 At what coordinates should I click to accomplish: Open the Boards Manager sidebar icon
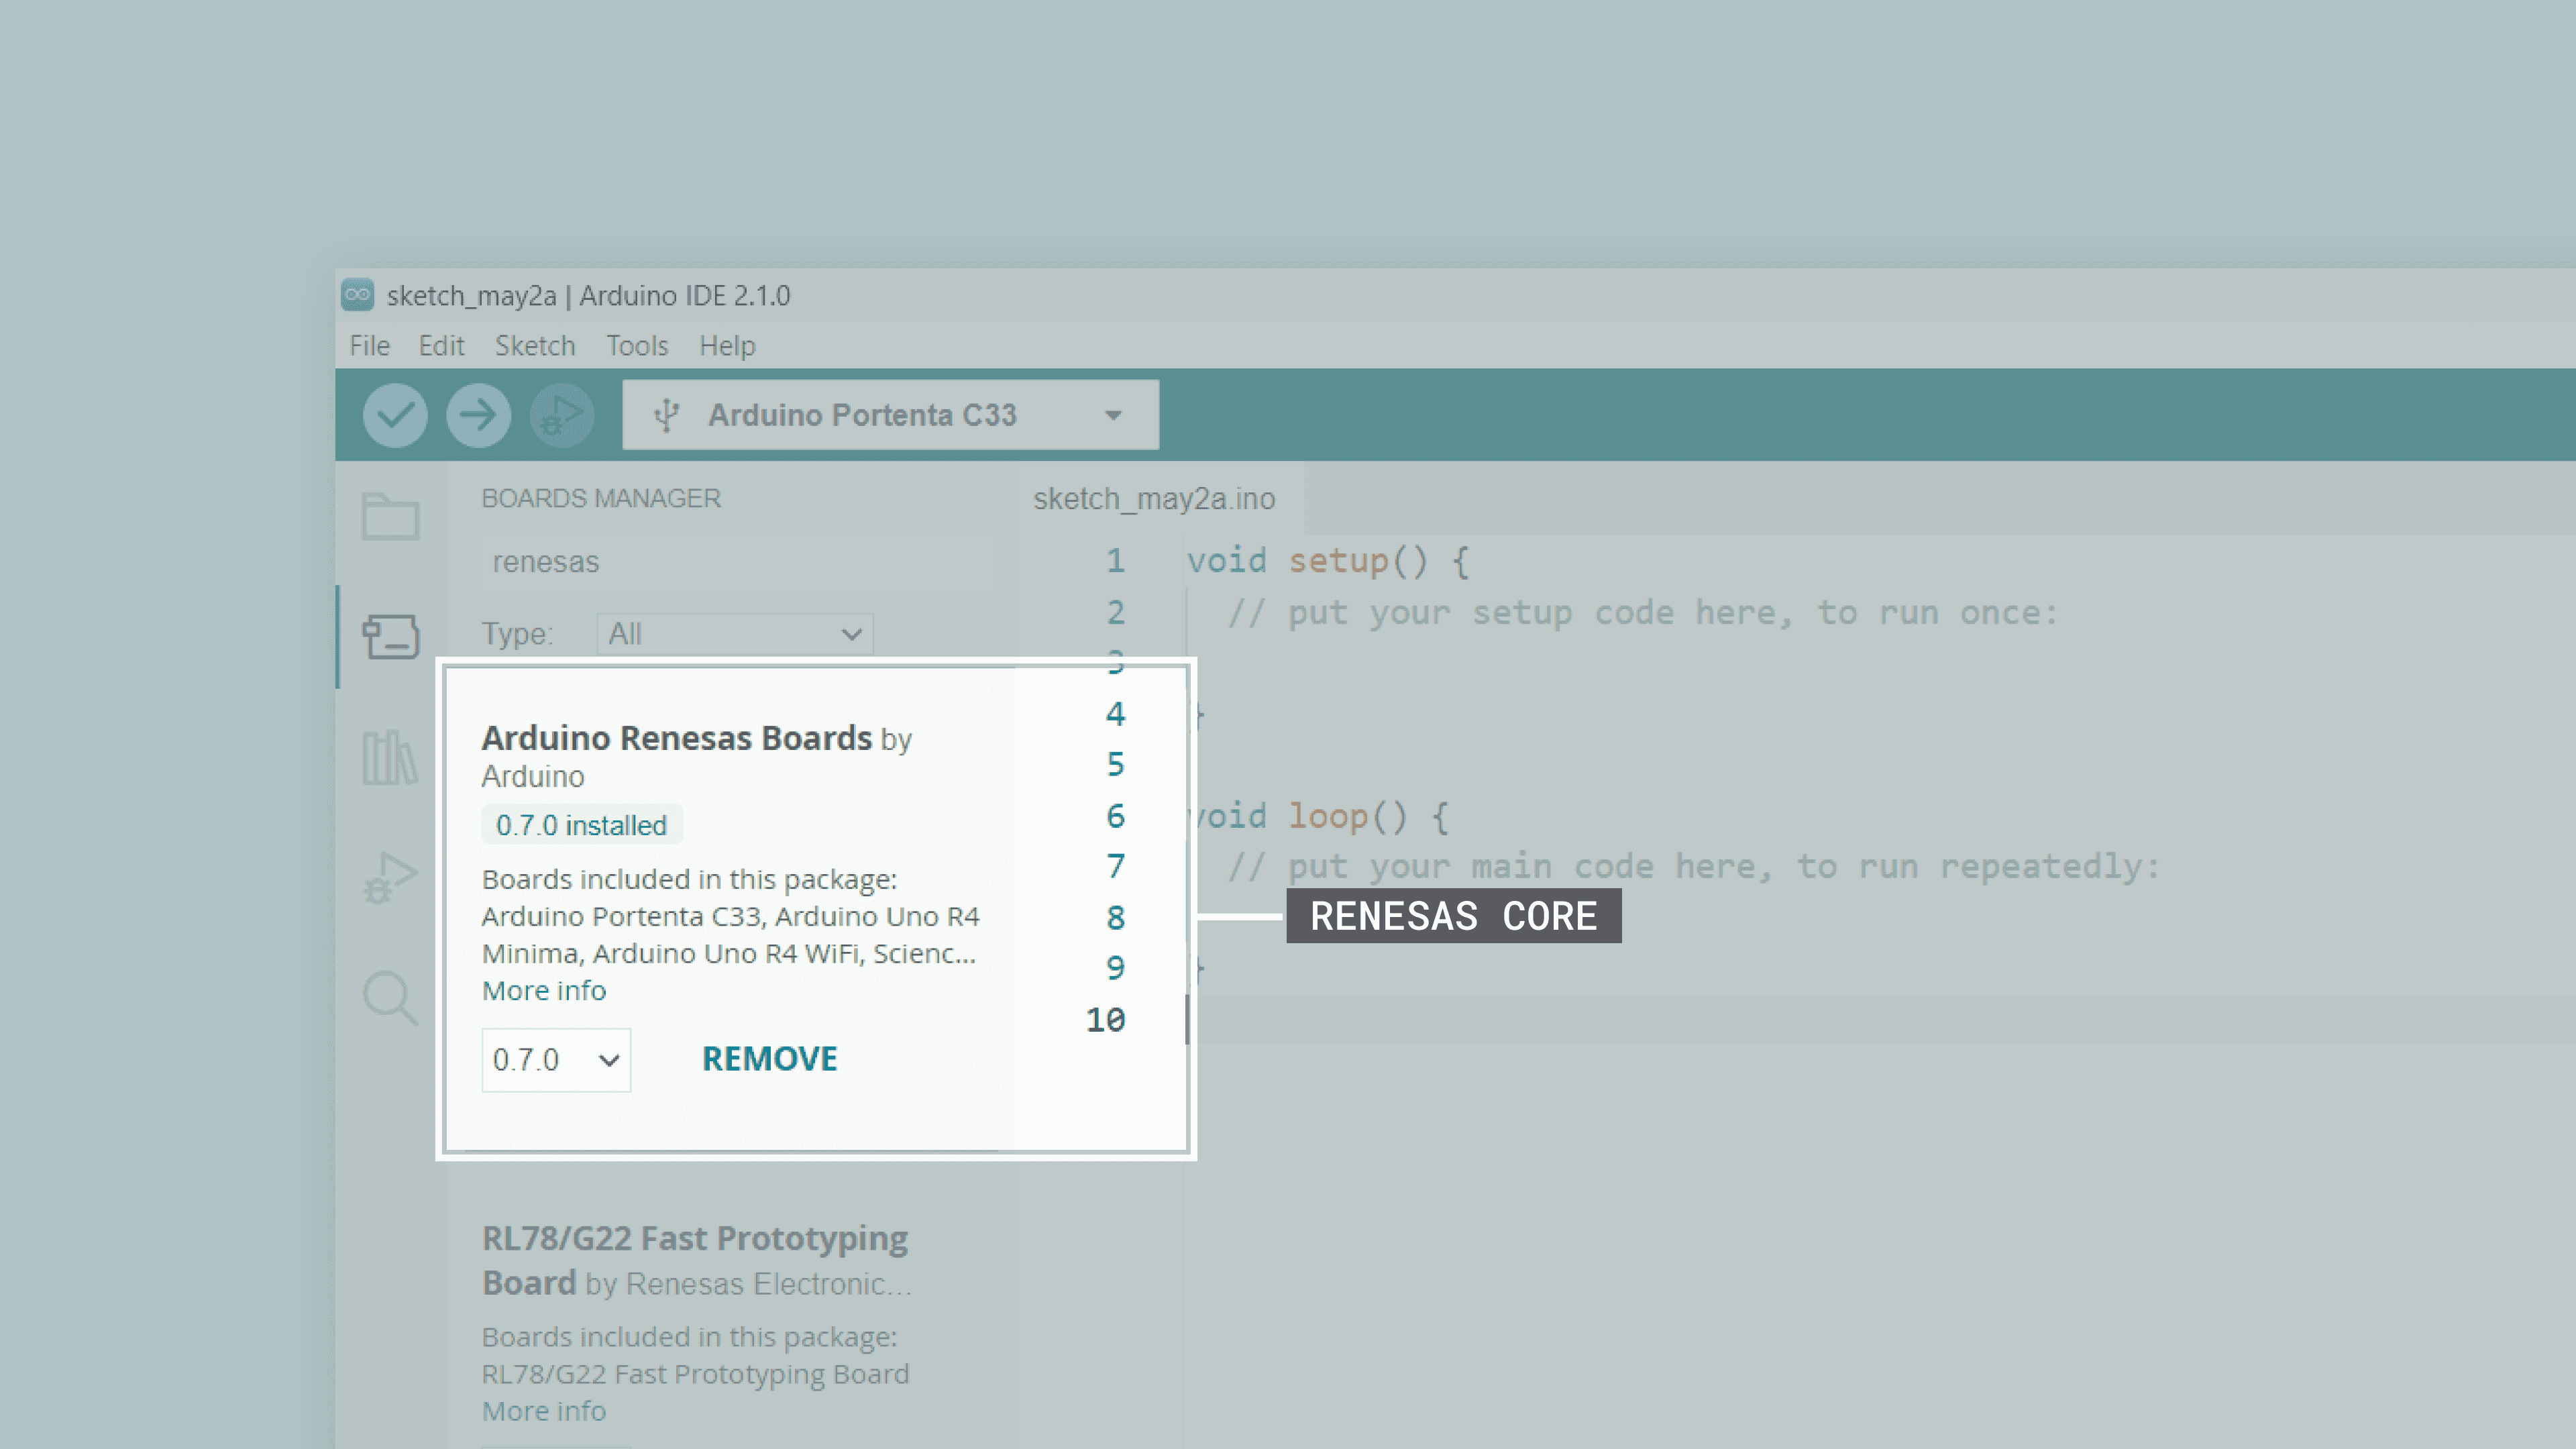[390, 637]
